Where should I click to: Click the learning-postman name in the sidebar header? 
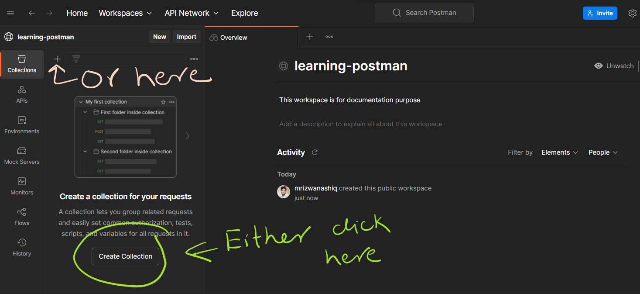[x=46, y=37]
